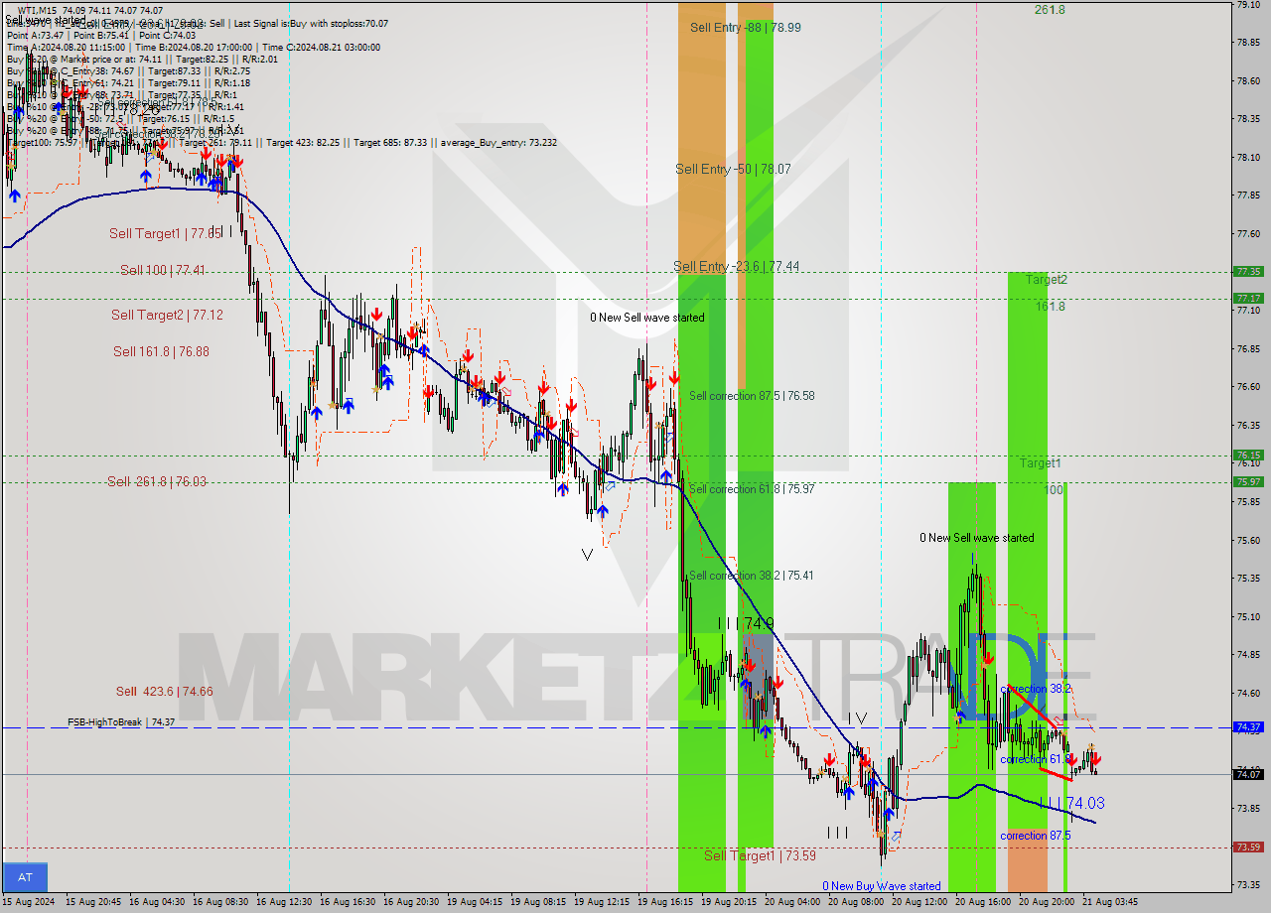The height and width of the screenshot is (913, 1271).
Task: Click the '19 Aug 16:15' time label
Action: pos(665,902)
